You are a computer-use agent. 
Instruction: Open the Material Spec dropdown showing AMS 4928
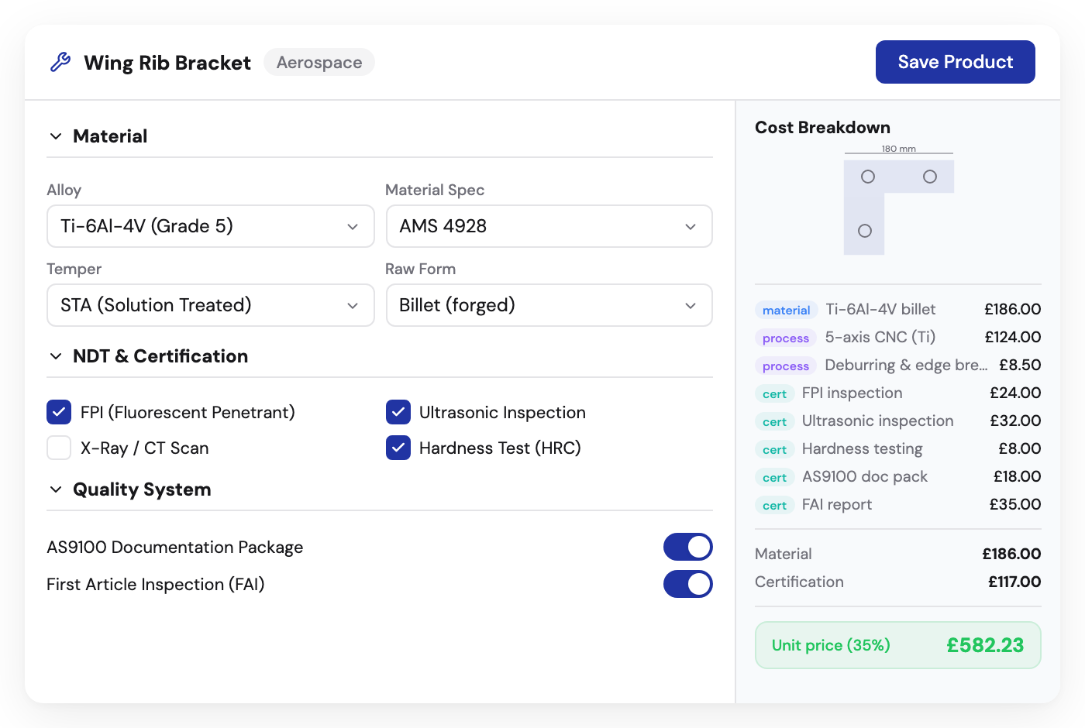point(549,226)
